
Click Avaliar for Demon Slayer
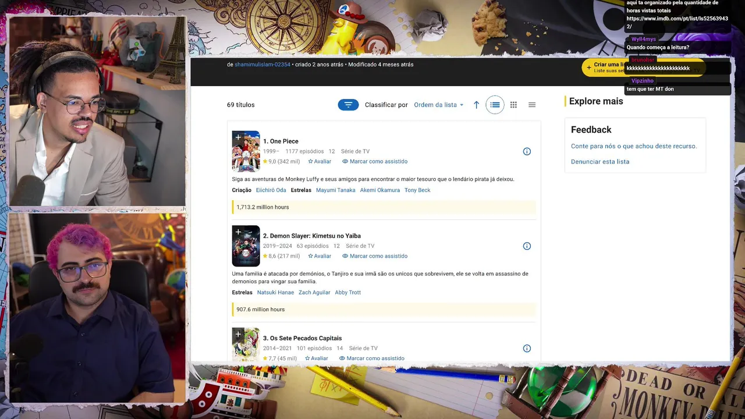tap(320, 256)
